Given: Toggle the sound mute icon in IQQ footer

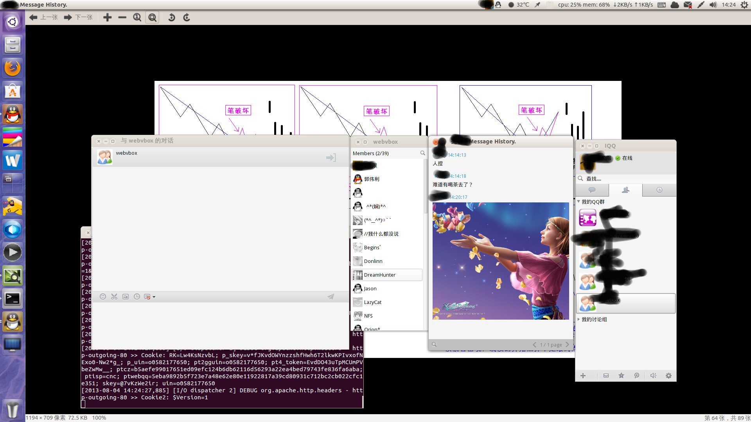Looking at the screenshot, I should click(x=653, y=376).
